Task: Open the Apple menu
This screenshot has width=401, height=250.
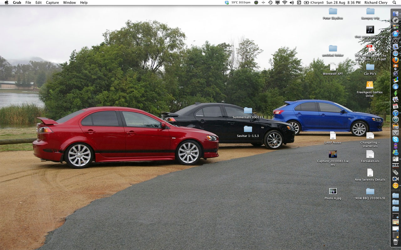Action: click(6, 2)
